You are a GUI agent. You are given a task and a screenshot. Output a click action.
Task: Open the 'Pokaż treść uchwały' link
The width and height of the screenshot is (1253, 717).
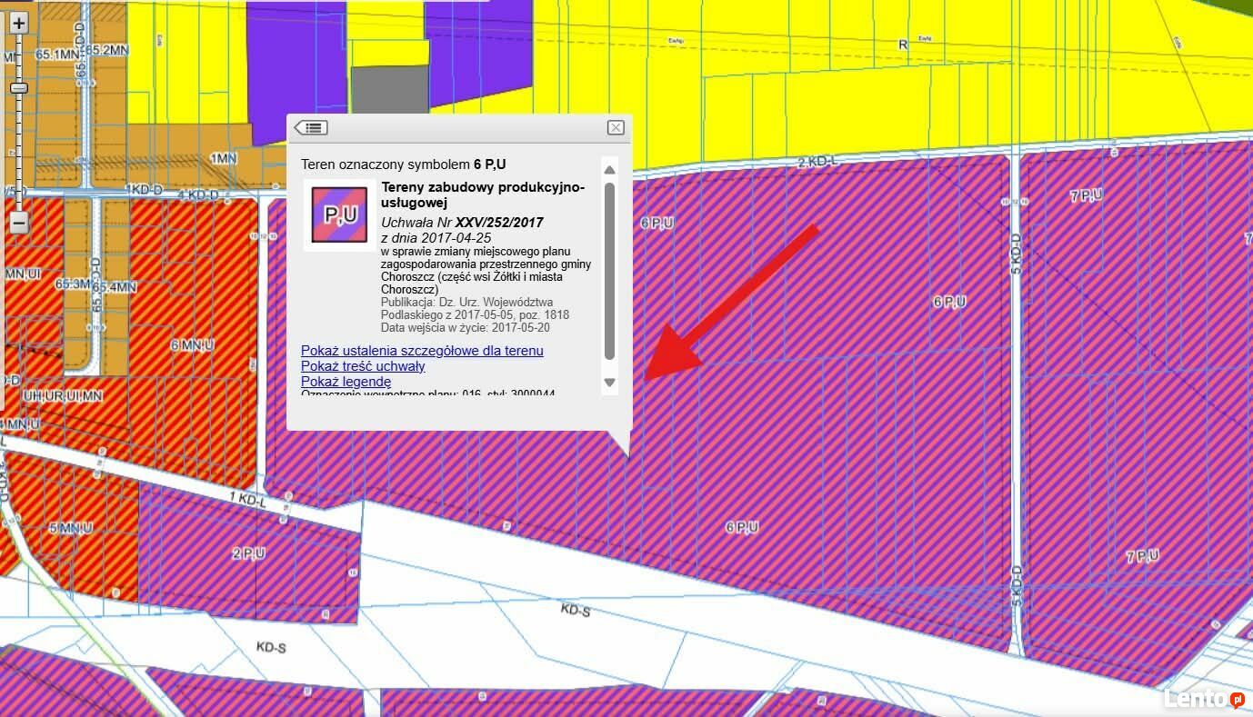coord(363,366)
